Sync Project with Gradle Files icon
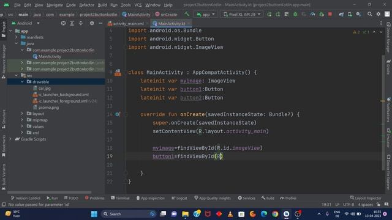This screenshot has width=392, height=220. [x=341, y=14]
